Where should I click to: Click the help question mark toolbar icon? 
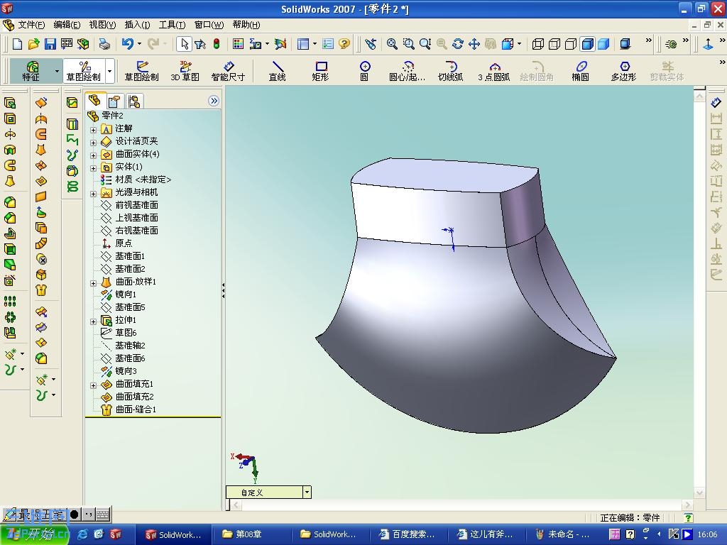point(344,44)
